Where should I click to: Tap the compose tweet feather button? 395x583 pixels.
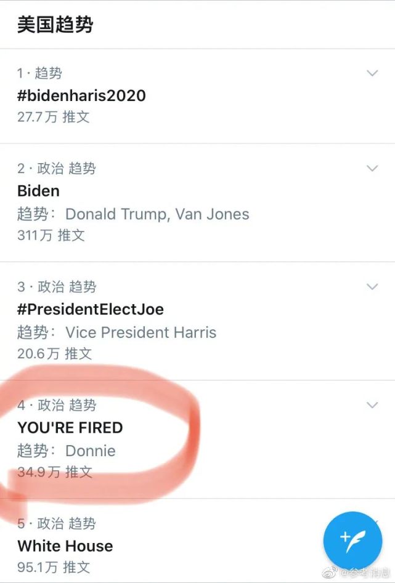[353, 540]
